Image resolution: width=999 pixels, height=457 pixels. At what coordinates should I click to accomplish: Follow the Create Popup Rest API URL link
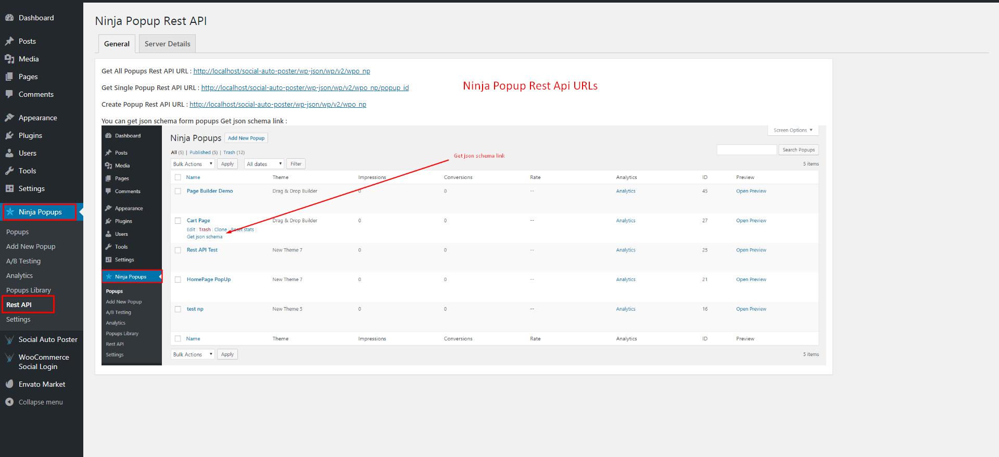[278, 105]
